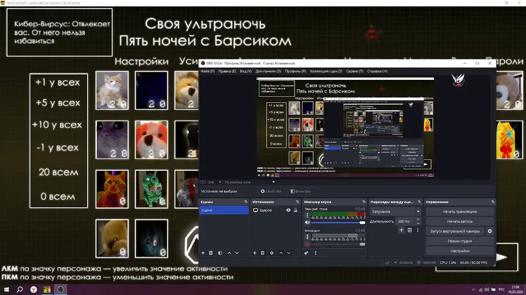This screenshot has width=526, height=295.
Task: Mute desktop audio speaker icon
Action: pyautogui.click(x=307, y=223)
